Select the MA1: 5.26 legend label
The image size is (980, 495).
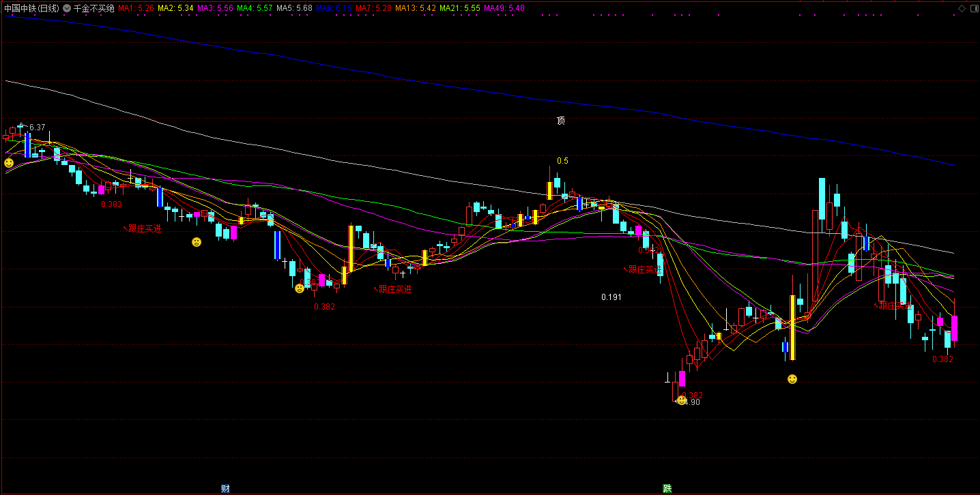click(136, 8)
